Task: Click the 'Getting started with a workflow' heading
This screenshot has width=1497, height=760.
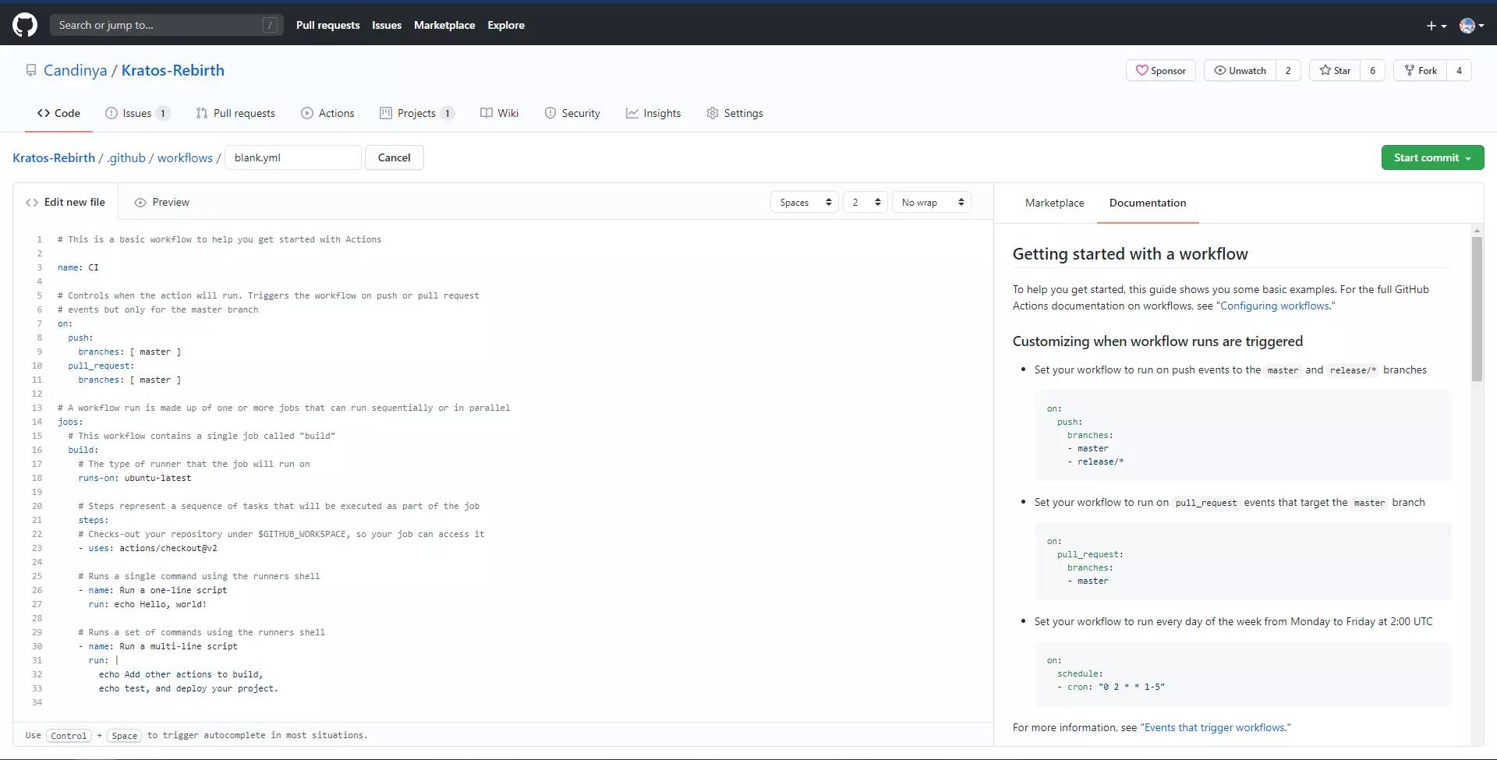Action: [1130, 254]
